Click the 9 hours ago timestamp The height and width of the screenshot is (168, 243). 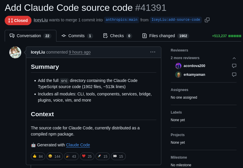point(80,52)
